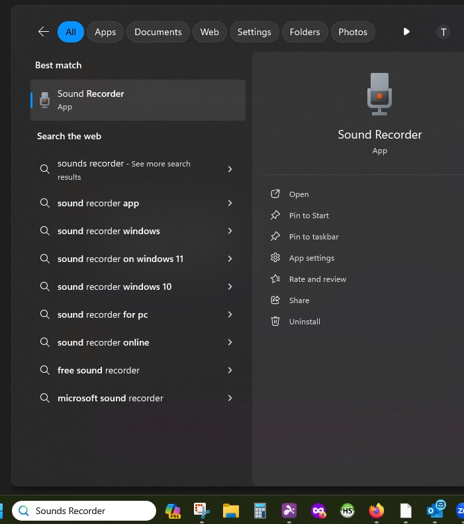Image resolution: width=464 pixels, height=524 pixels.
Task: Select 'free sound recorder' suggestion
Action: click(99, 370)
